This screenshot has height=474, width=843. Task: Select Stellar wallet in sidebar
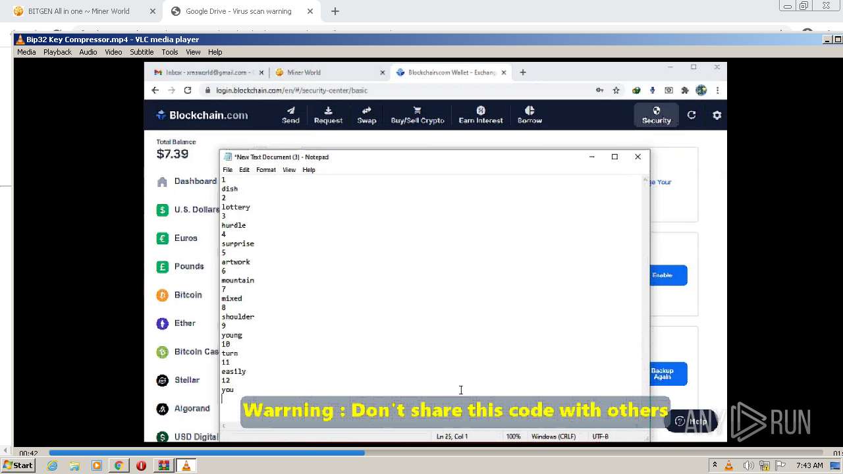[x=178, y=380]
